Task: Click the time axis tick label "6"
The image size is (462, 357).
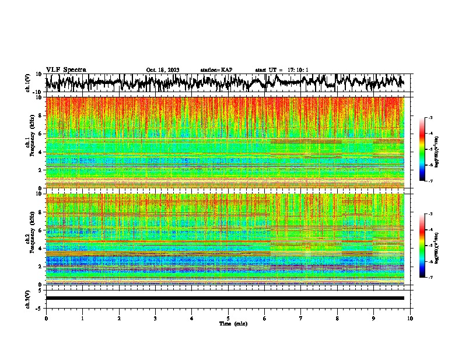Action: pyautogui.click(x=264, y=318)
